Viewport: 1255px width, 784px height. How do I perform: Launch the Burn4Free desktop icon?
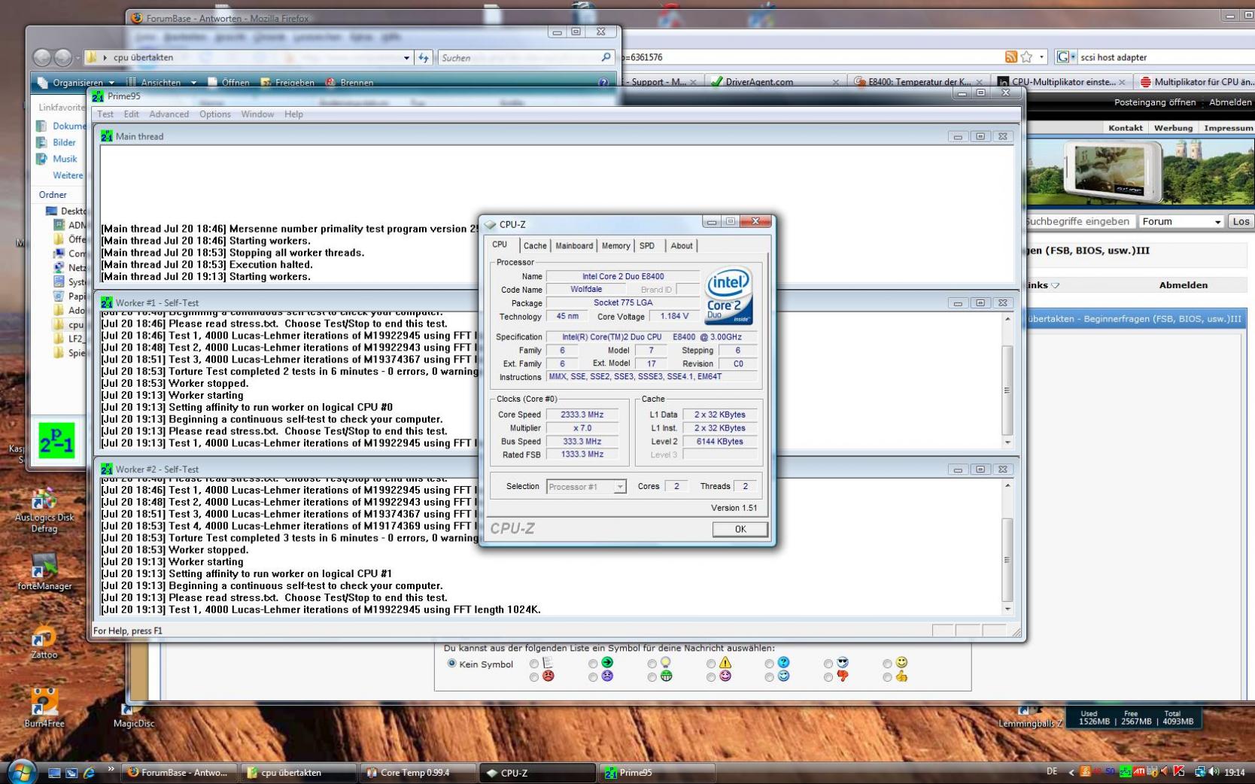46,707
